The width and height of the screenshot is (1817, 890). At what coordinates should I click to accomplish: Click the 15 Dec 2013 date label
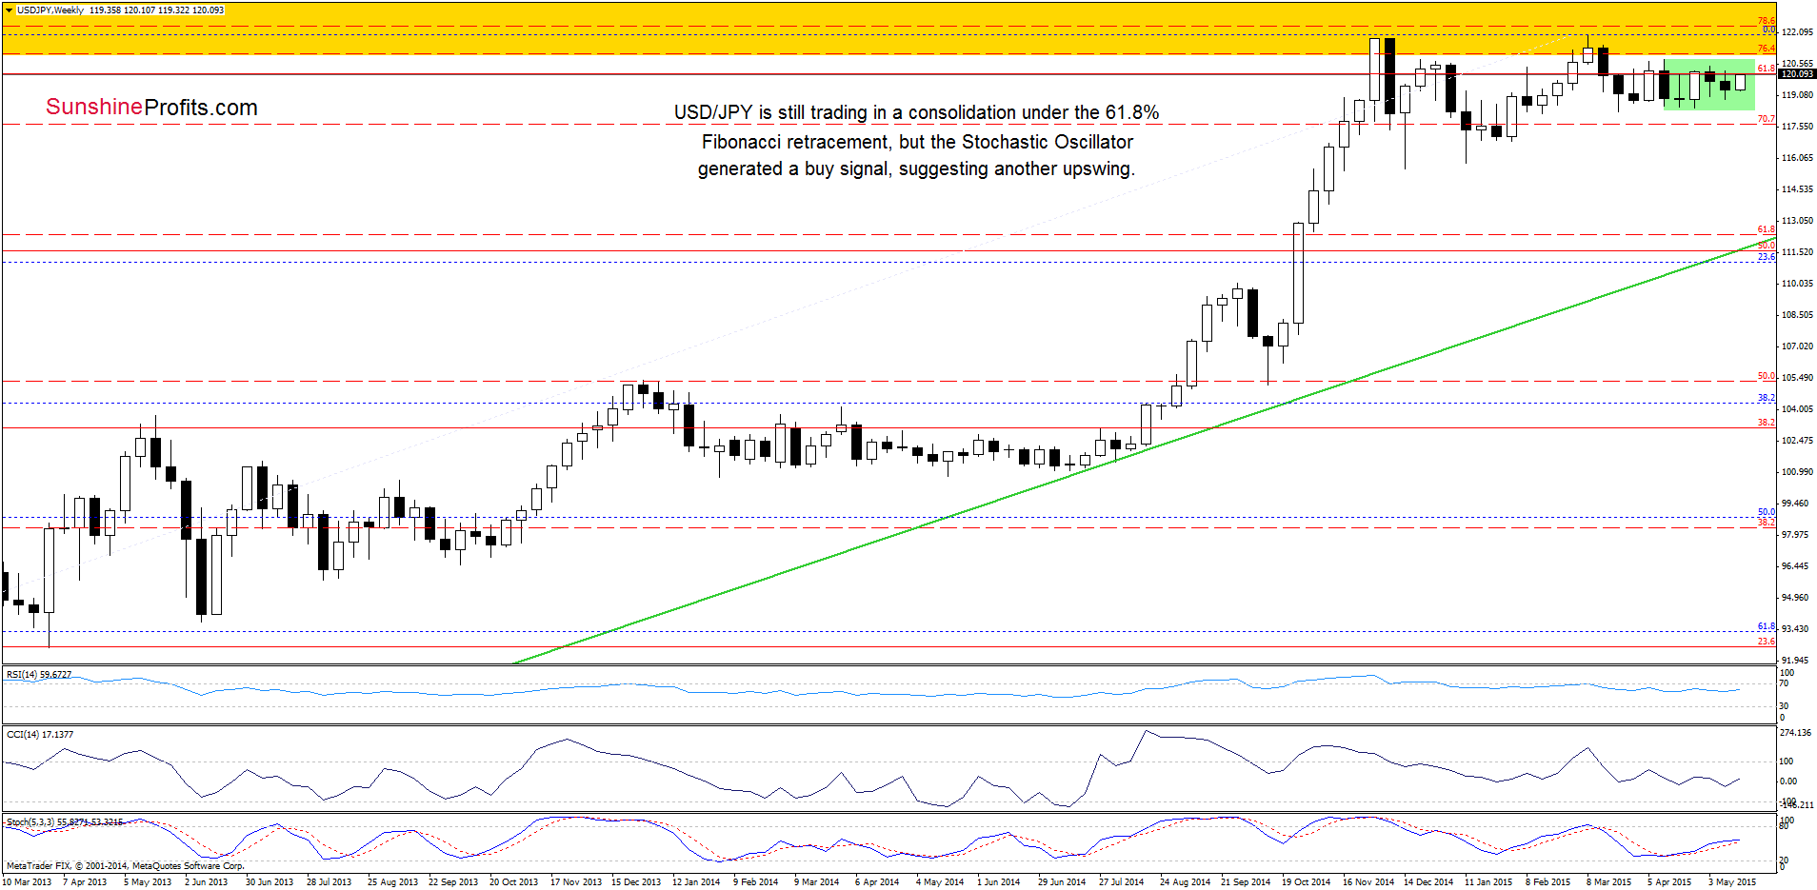click(636, 882)
